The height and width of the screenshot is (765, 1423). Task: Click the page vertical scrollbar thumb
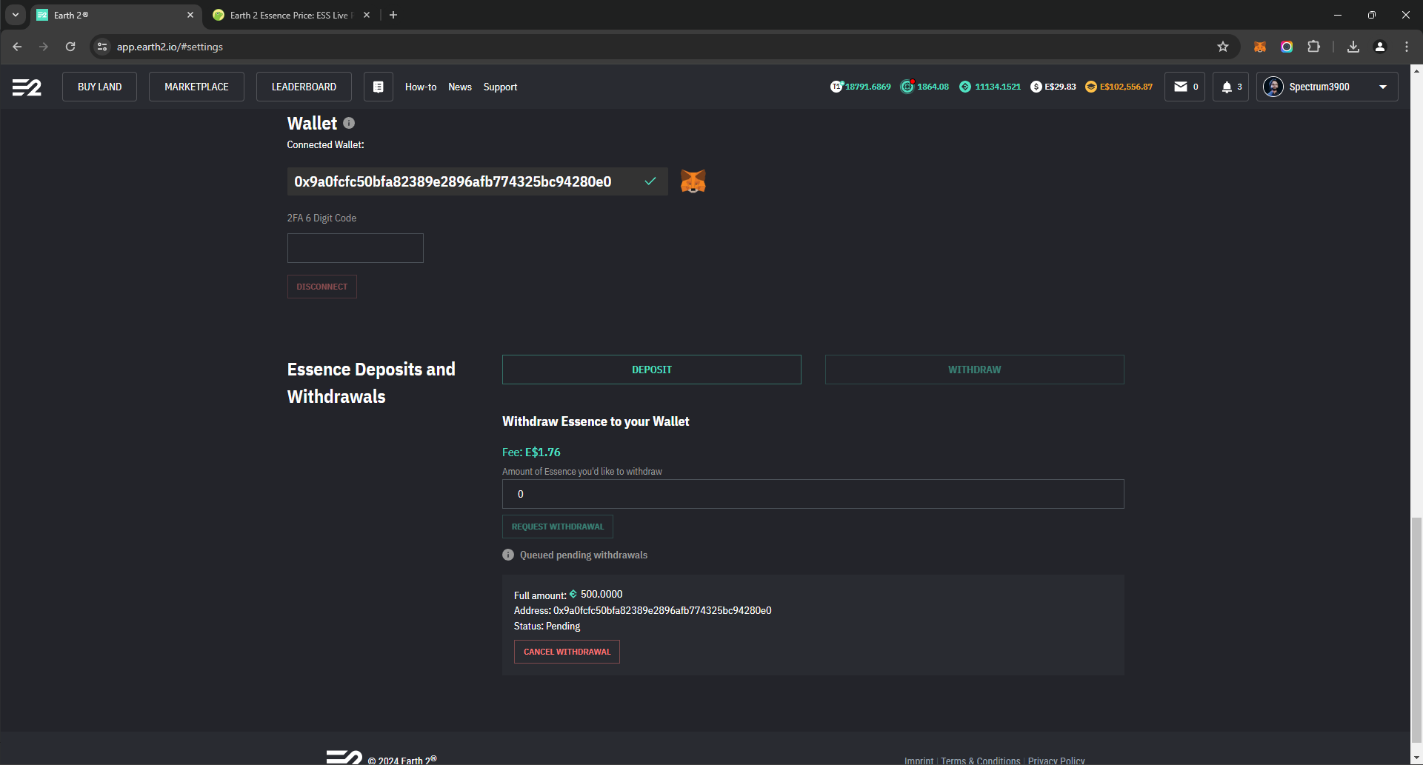click(1416, 629)
